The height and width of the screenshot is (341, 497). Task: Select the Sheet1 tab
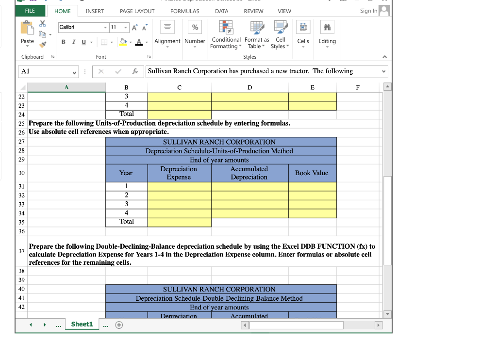82,324
